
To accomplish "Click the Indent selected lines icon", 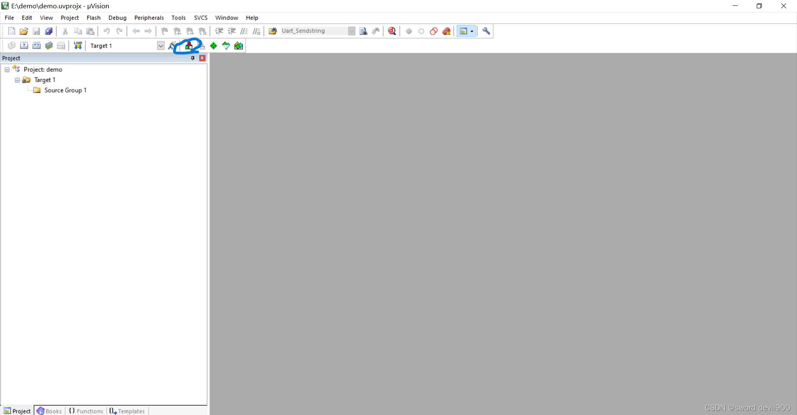I will (x=219, y=31).
